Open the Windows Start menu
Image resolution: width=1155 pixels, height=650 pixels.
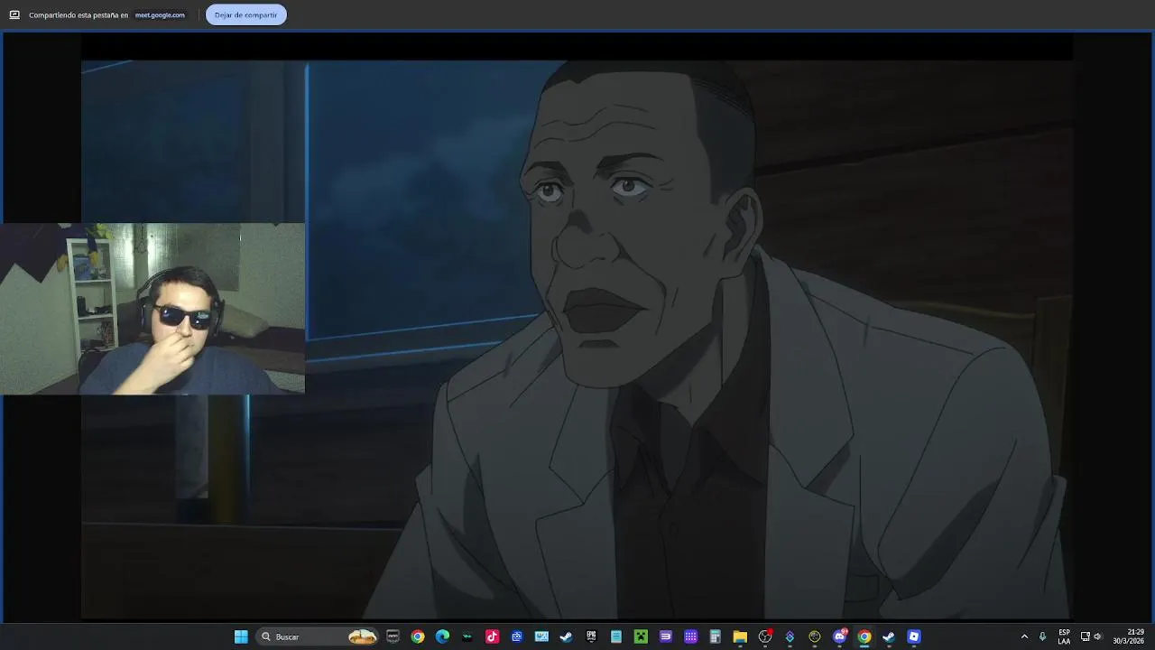point(241,636)
